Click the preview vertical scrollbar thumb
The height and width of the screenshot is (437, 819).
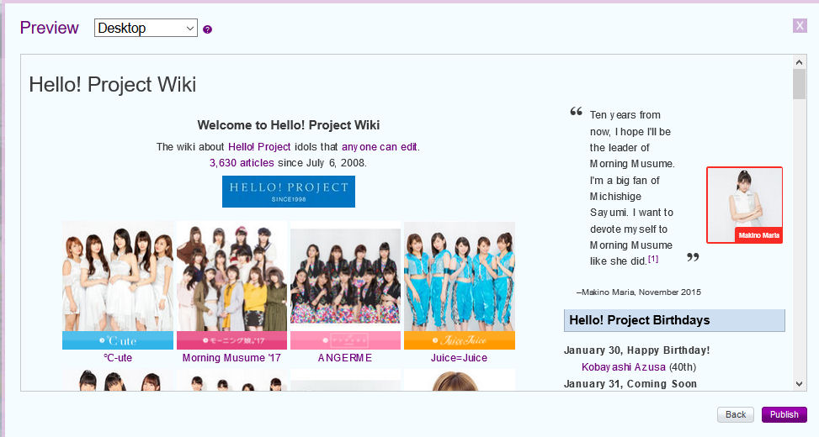pos(799,84)
